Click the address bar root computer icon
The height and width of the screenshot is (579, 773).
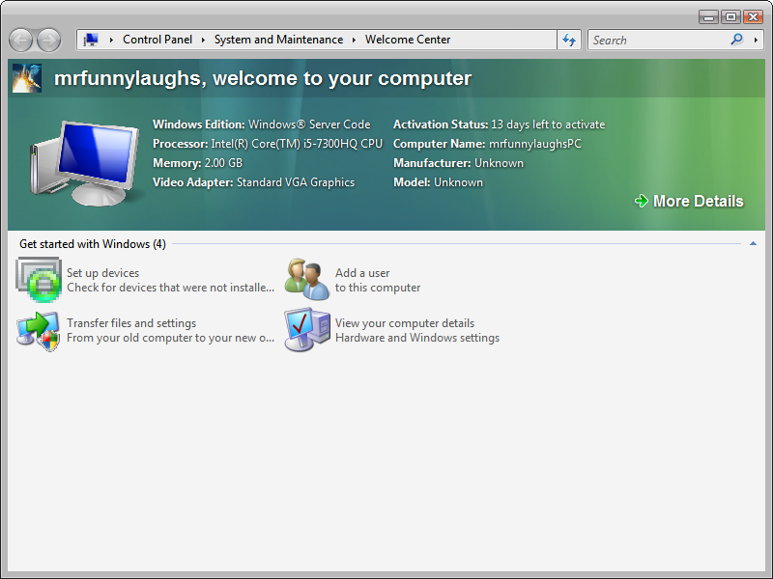tap(91, 40)
